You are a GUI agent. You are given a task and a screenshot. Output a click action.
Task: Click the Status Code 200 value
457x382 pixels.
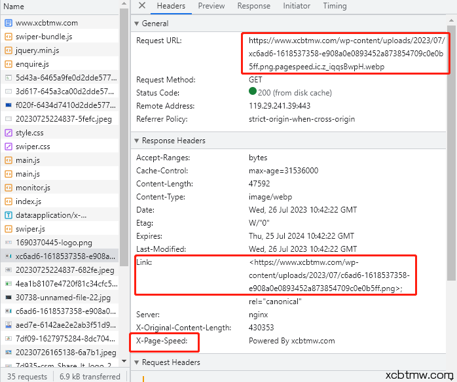pyautogui.click(x=290, y=92)
